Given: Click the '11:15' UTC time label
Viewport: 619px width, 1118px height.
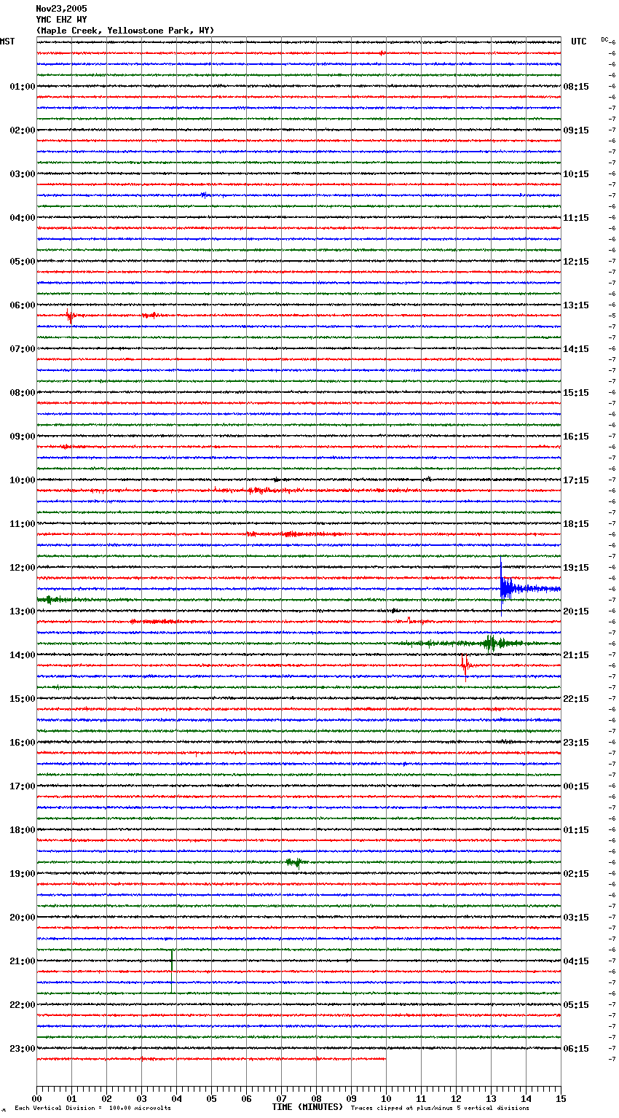Looking at the screenshot, I should tap(576, 218).
